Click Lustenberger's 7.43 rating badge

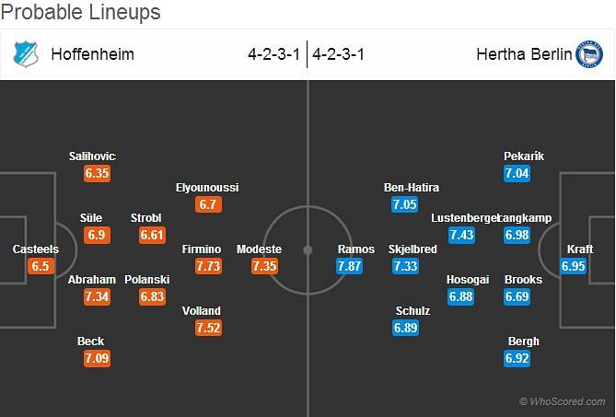point(461,235)
